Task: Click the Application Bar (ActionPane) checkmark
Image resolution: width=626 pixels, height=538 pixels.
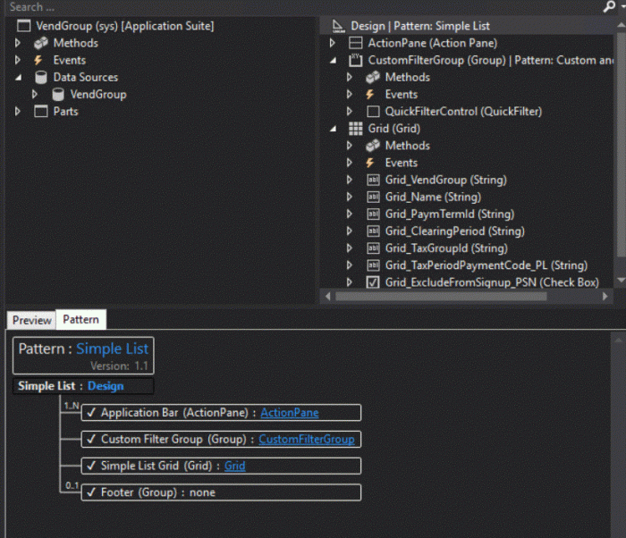Action: pos(91,412)
